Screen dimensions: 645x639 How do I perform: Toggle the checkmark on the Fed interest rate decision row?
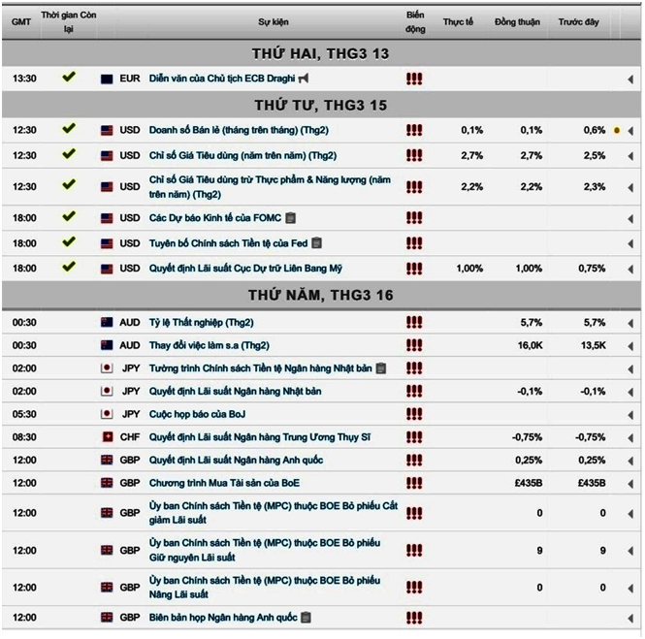coord(68,267)
